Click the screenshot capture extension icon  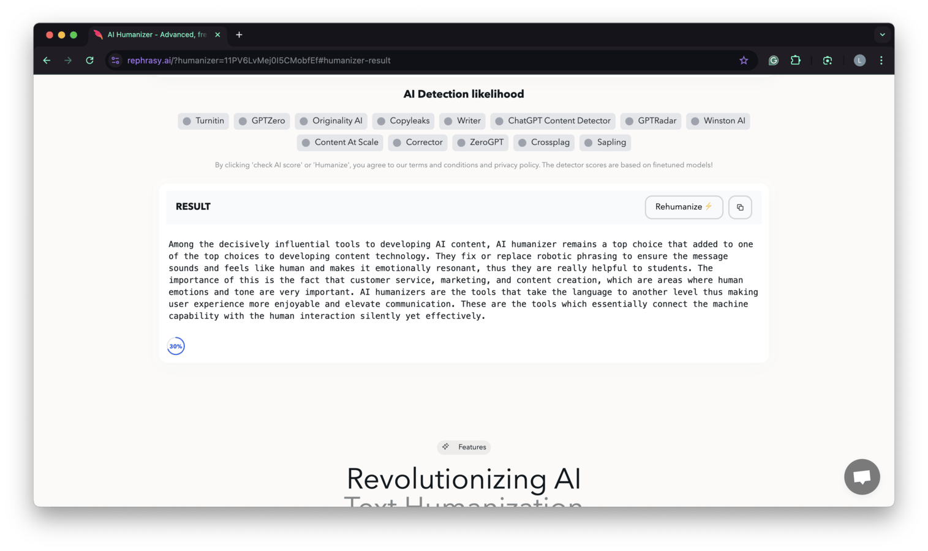827,60
